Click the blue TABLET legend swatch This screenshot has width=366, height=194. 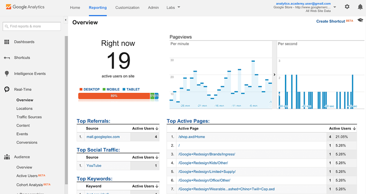pos(124,89)
